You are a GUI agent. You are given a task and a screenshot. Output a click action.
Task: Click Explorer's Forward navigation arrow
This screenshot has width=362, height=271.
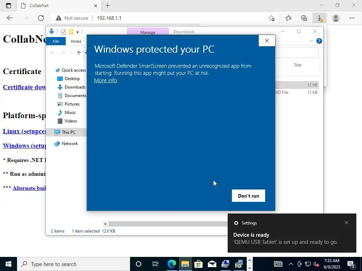[x=63, y=53]
